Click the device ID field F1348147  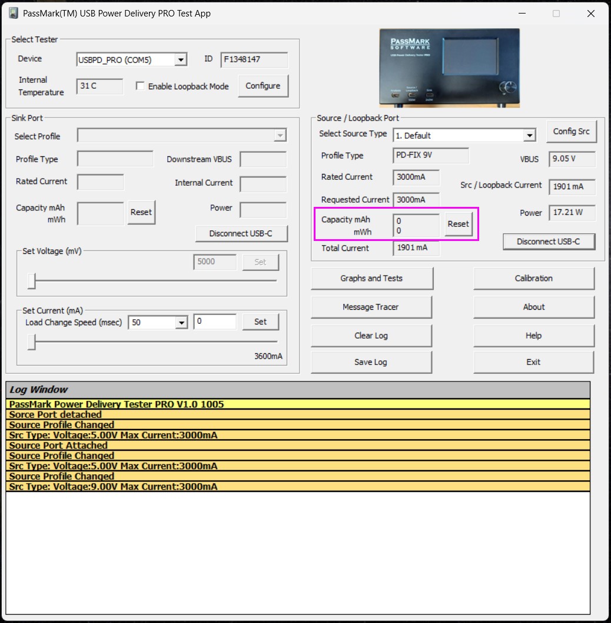pyautogui.click(x=254, y=59)
